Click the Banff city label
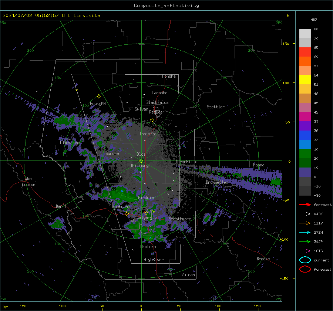The width and height of the screenshot is (333, 311). (61, 206)
